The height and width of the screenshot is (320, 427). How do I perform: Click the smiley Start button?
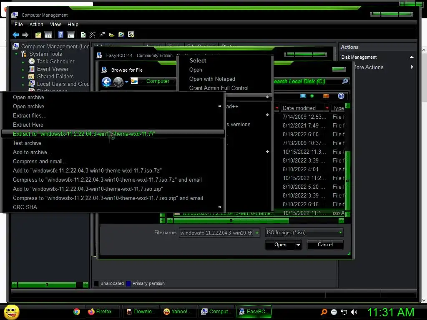(11, 312)
